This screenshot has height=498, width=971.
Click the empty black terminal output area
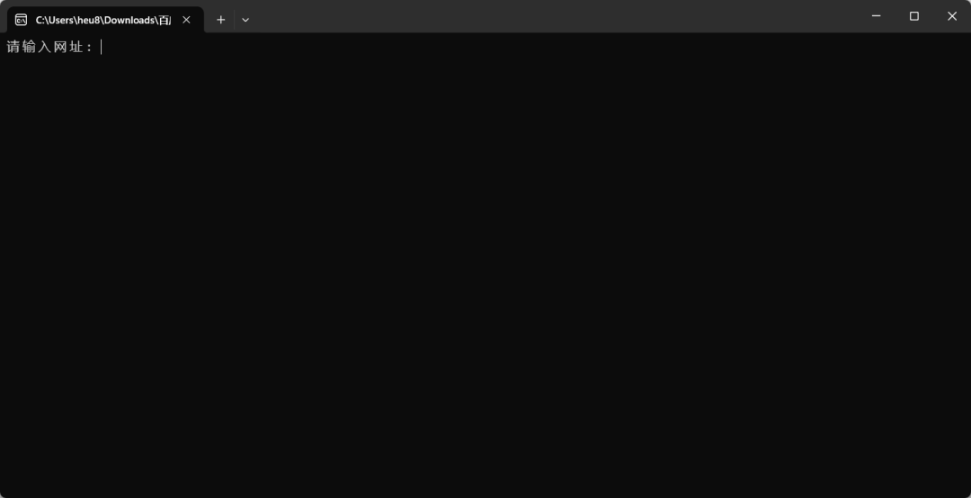point(485,272)
